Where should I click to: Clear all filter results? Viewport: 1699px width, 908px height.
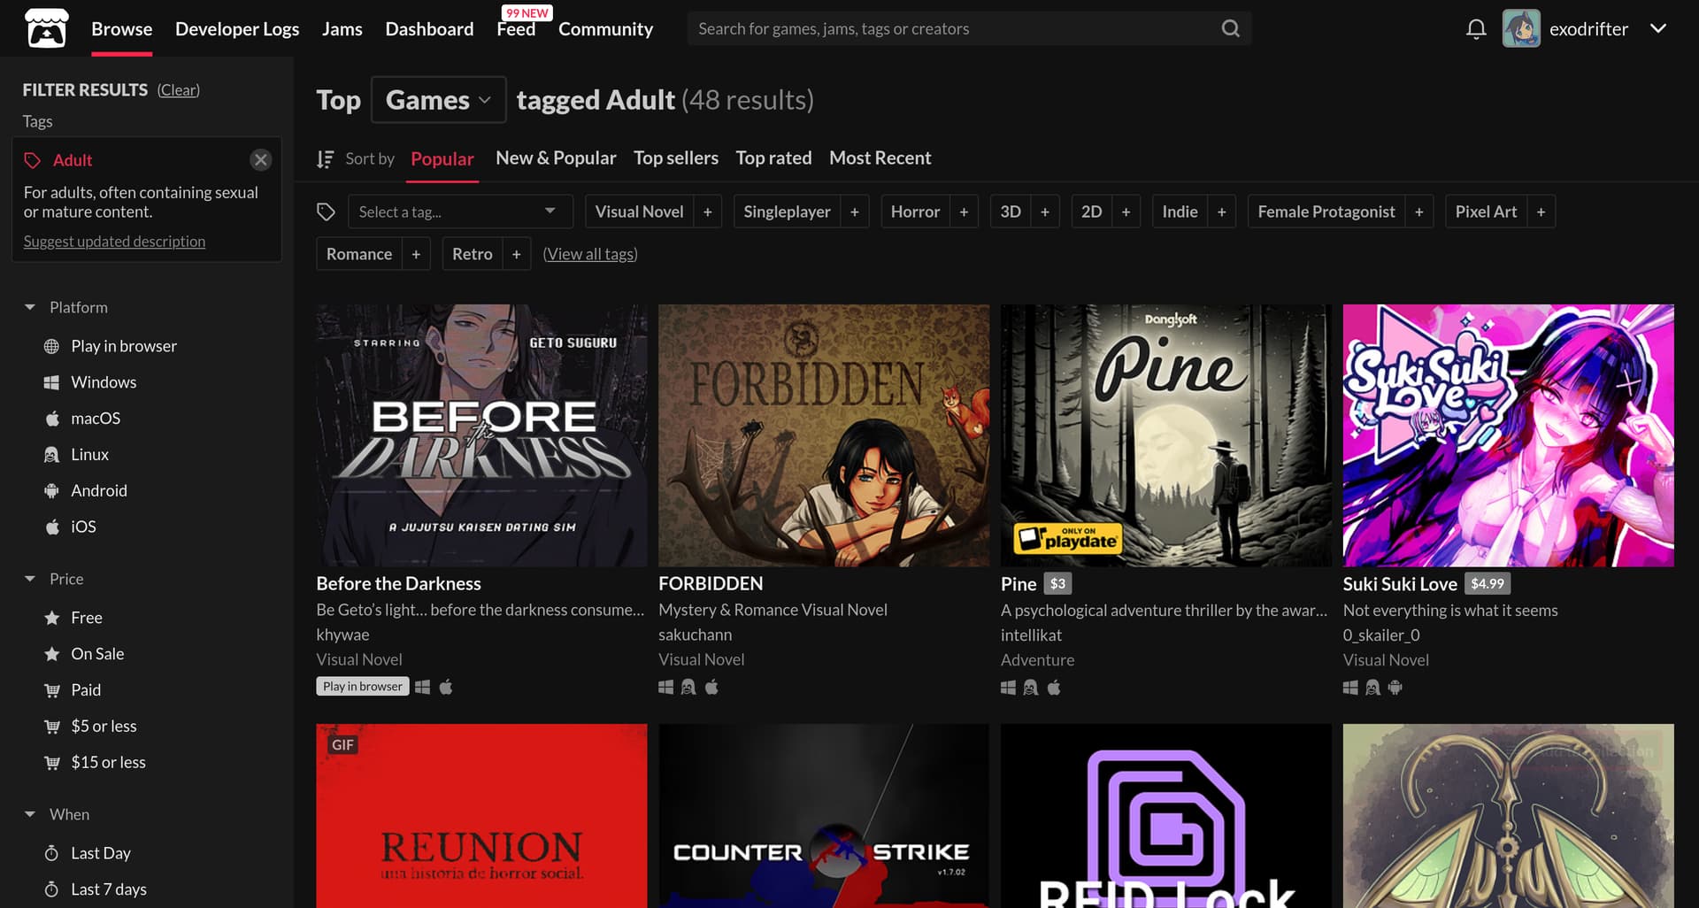(179, 90)
